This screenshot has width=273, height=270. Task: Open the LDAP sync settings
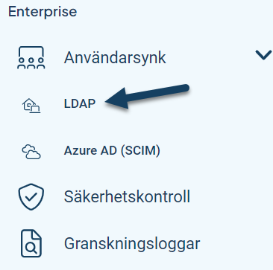click(x=80, y=104)
